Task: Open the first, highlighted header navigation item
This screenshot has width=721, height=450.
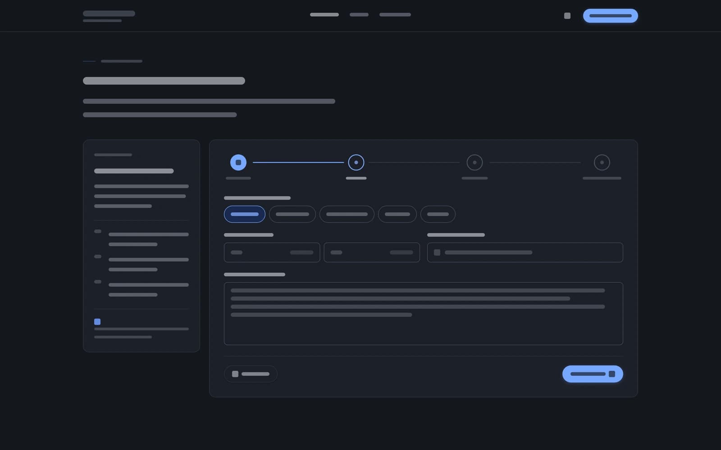Action: [324, 15]
